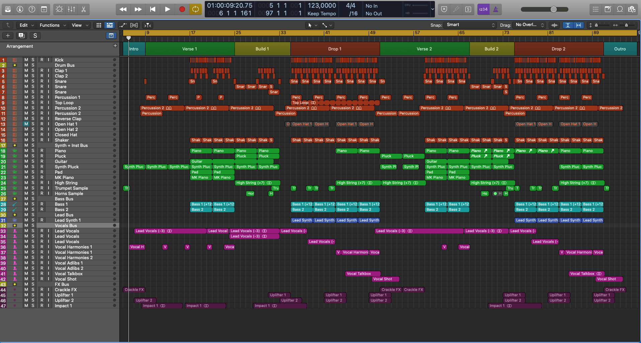Toggle Waveform Zoom button
Screen dimensions: 641x343
click(x=554, y=25)
